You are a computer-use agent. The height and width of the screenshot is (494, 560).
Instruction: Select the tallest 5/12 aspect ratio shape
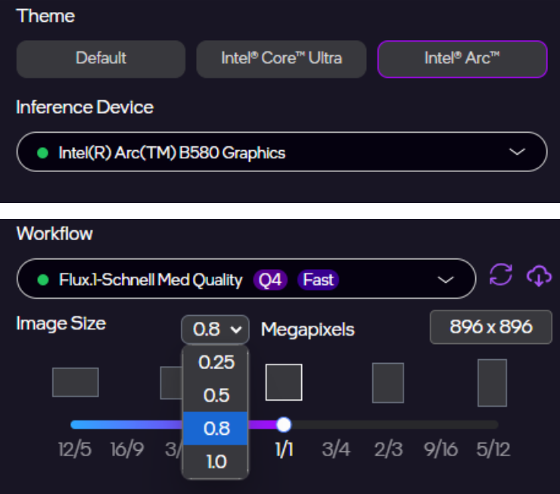[x=492, y=383]
